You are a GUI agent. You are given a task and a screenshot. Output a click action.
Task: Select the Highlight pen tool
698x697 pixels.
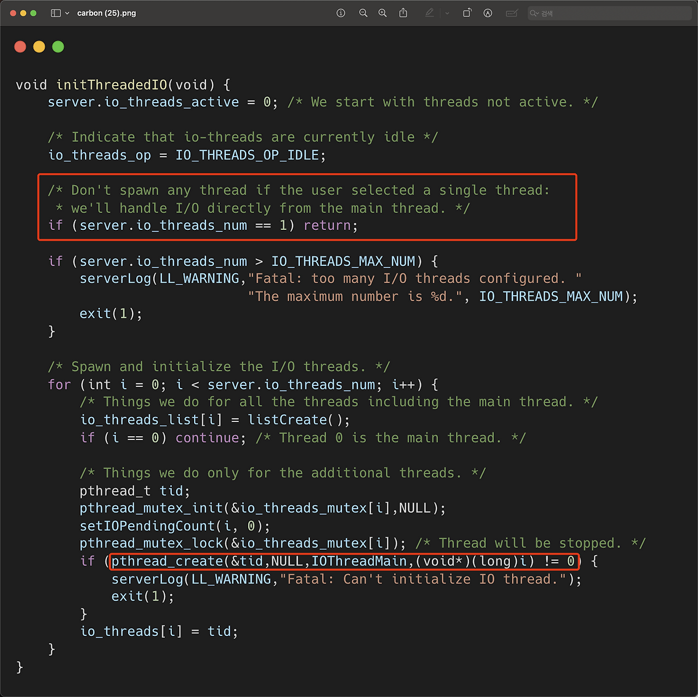click(x=430, y=13)
